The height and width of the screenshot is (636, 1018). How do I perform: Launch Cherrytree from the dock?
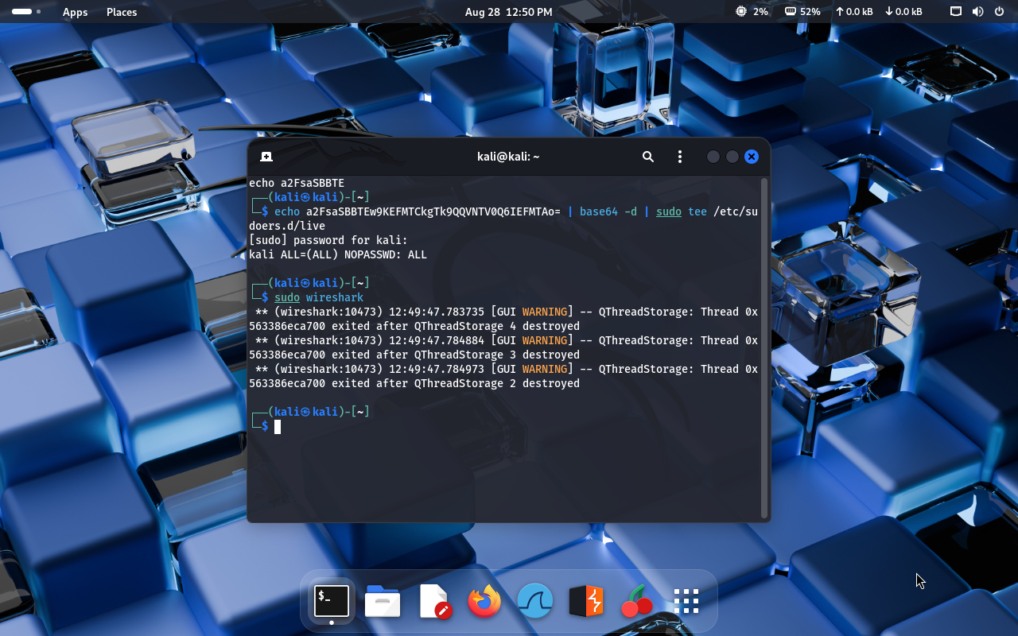636,601
